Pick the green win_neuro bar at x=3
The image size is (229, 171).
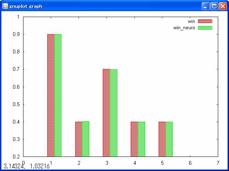[x=114, y=113]
